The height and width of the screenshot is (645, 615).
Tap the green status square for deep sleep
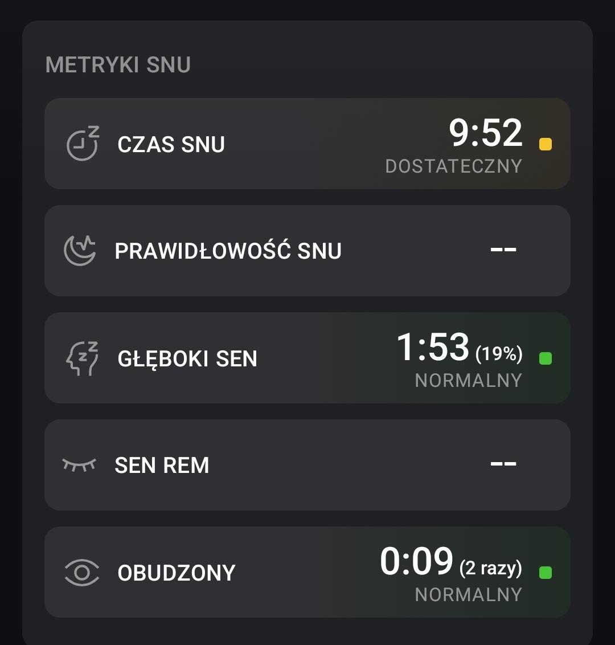click(x=545, y=358)
